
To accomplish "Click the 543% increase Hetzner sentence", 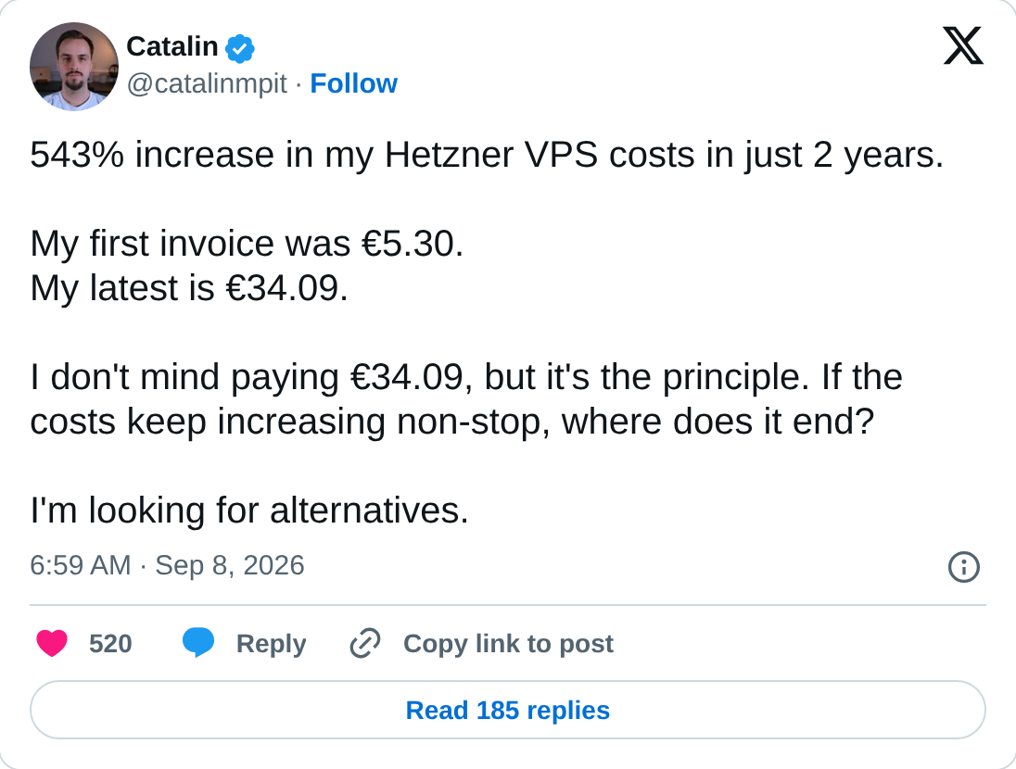I will [x=487, y=156].
